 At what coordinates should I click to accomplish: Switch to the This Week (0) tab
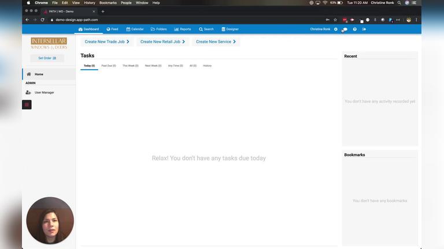pos(131,66)
